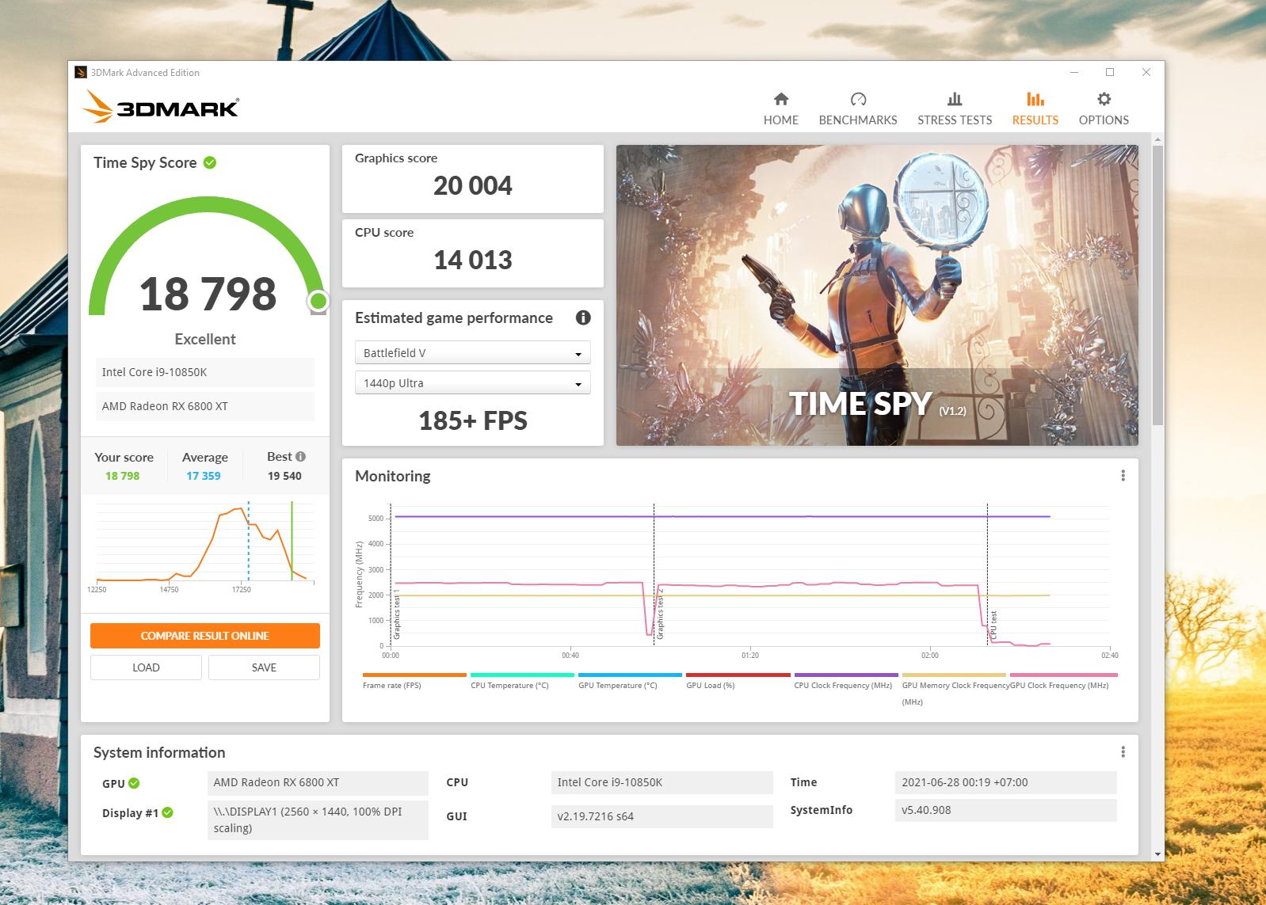Image resolution: width=1266 pixels, height=905 pixels.
Task: Click the CPU test marker line
Action: (x=987, y=575)
